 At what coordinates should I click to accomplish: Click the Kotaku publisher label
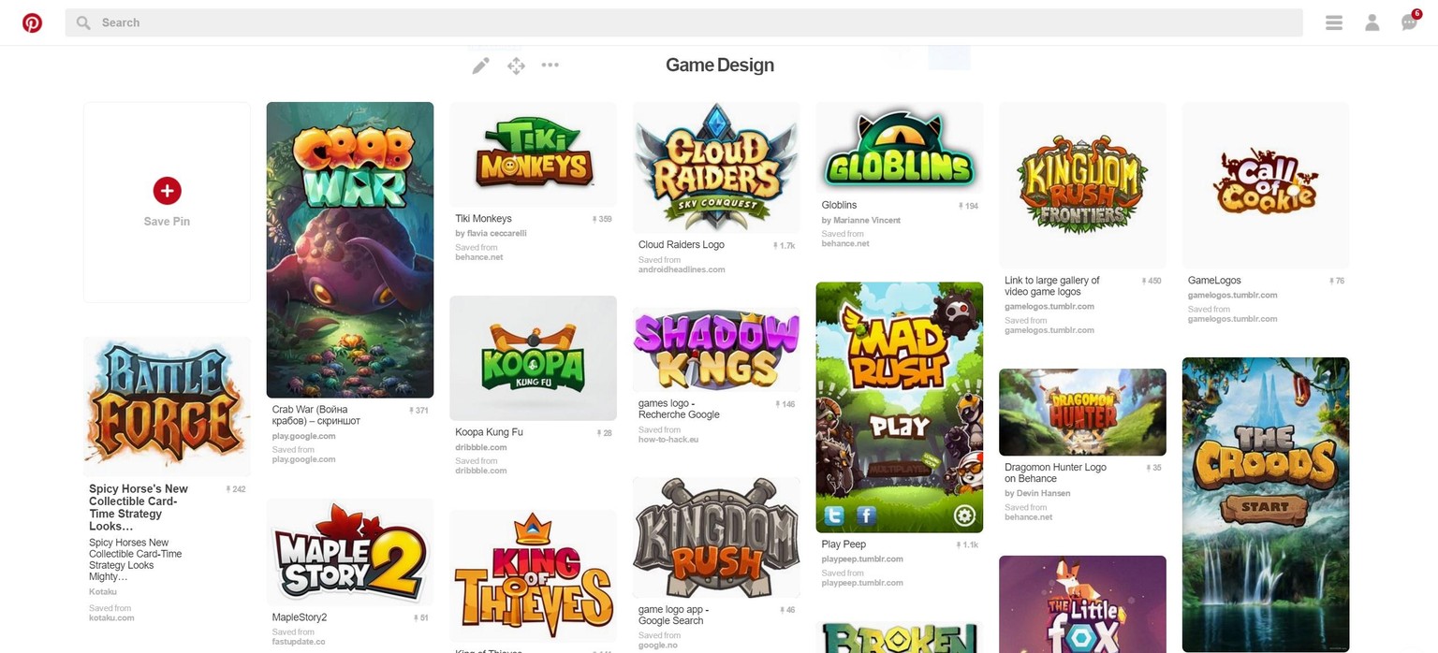pyautogui.click(x=103, y=591)
